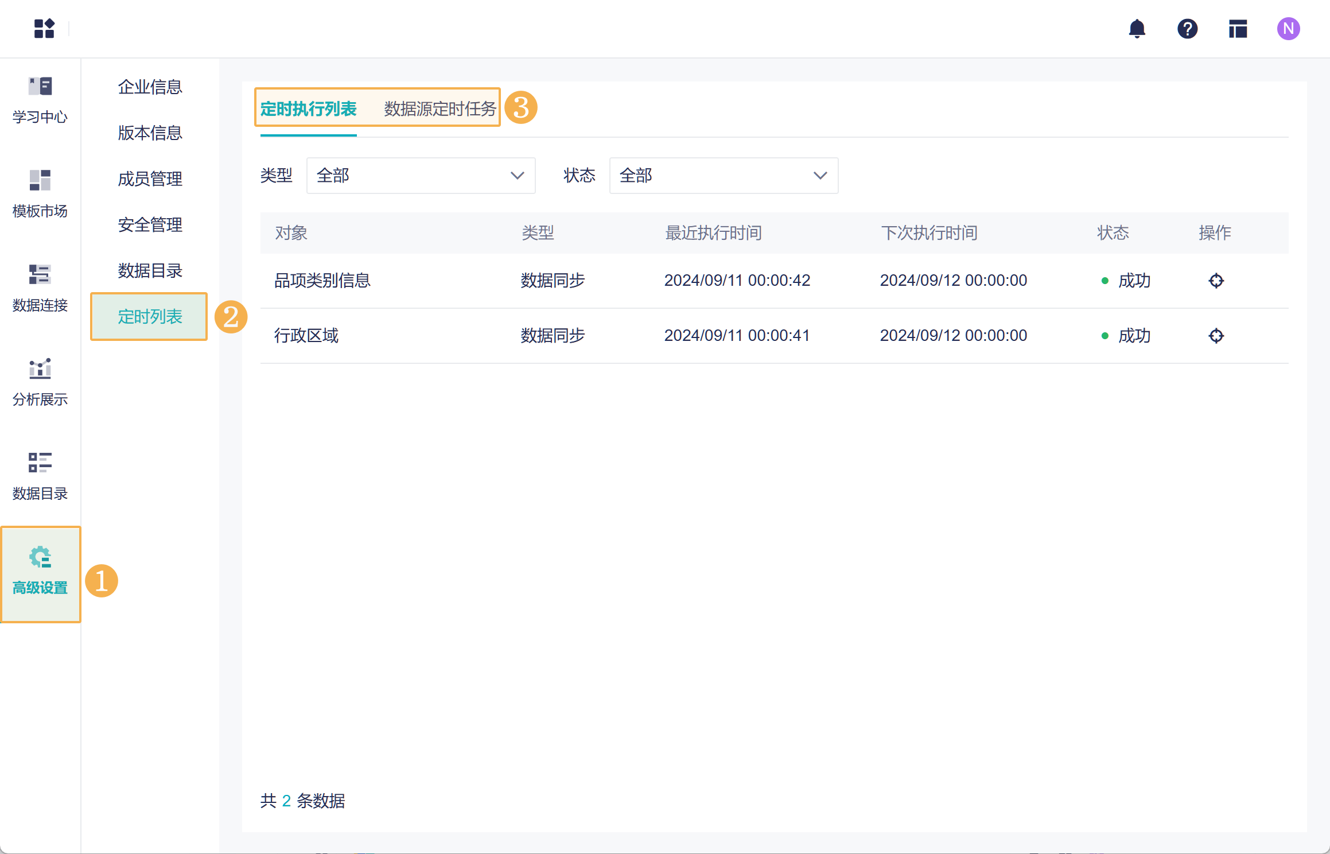Open 数据连接 in sidebar
1330x854 pixels.
[40, 289]
